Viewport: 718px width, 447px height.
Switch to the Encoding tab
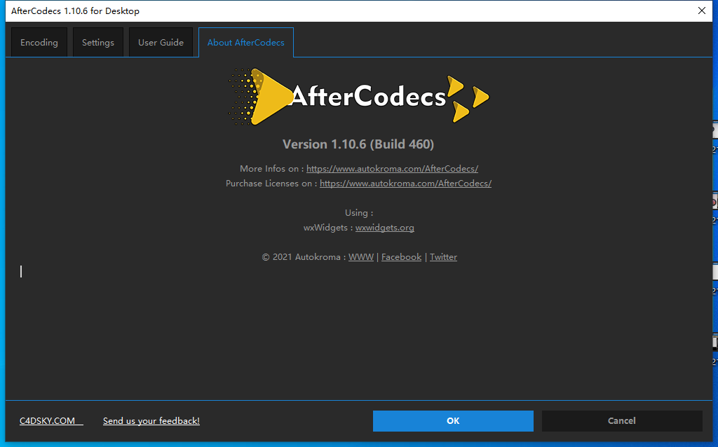39,42
